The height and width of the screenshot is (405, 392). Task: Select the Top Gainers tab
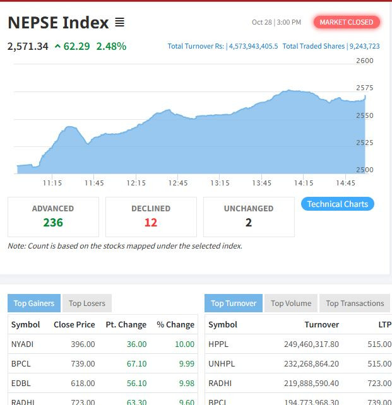(x=34, y=303)
